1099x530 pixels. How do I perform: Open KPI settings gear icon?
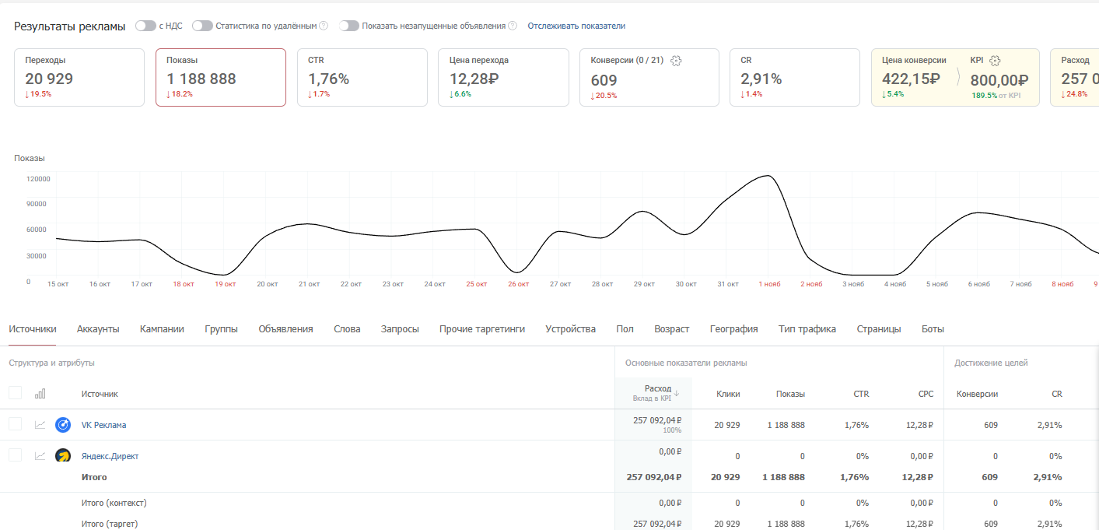tap(995, 61)
